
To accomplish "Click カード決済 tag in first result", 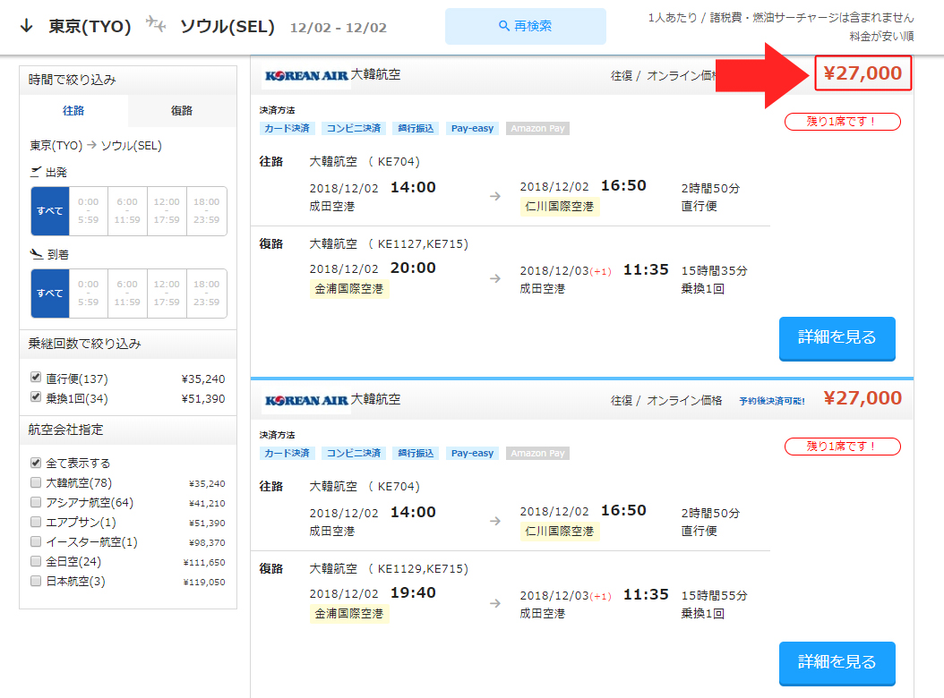I will pos(287,128).
